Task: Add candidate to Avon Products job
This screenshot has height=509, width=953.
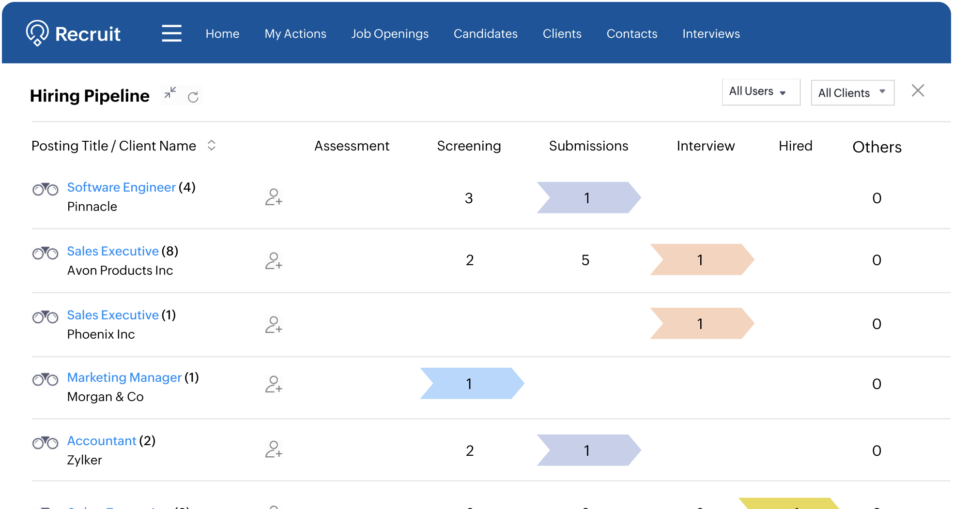Action: point(274,261)
